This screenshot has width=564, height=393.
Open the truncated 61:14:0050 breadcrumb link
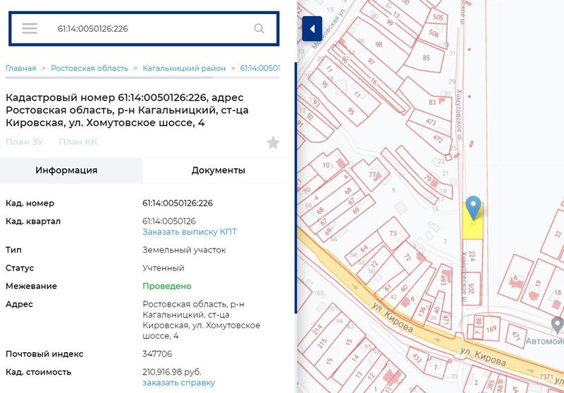click(x=259, y=68)
